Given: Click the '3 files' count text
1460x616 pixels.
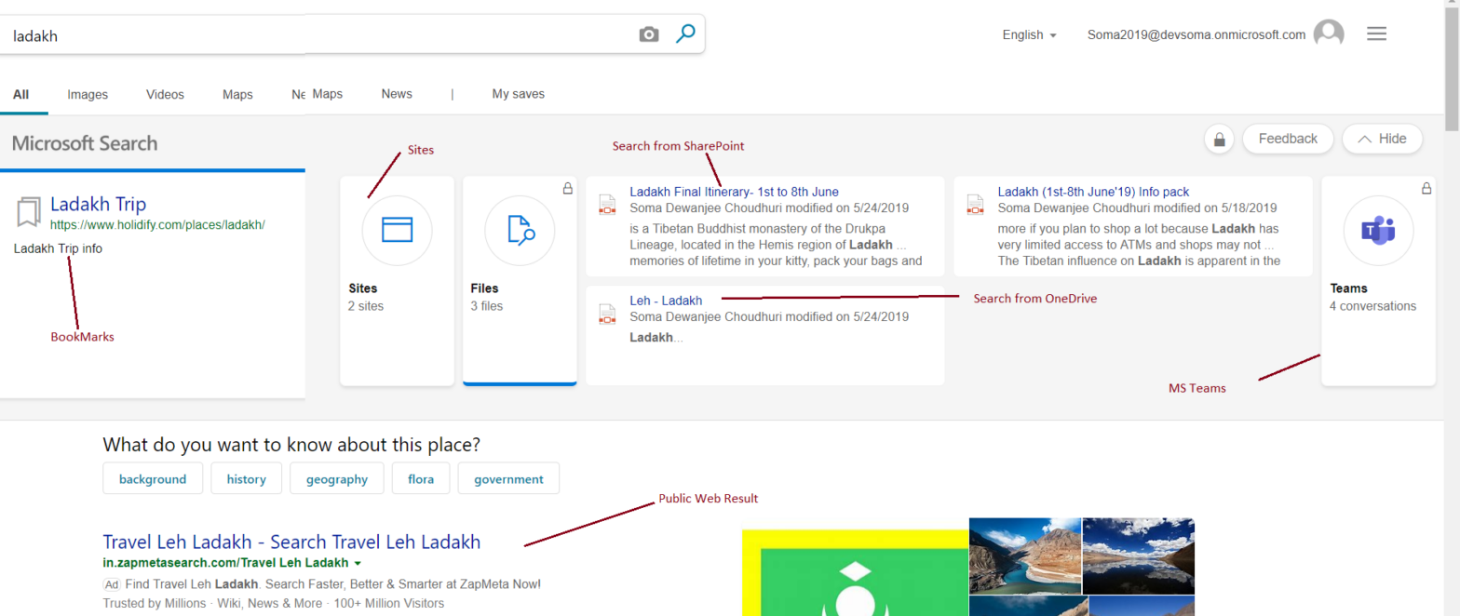Looking at the screenshot, I should [x=487, y=306].
